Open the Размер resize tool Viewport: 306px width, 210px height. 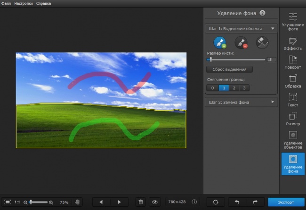293,119
